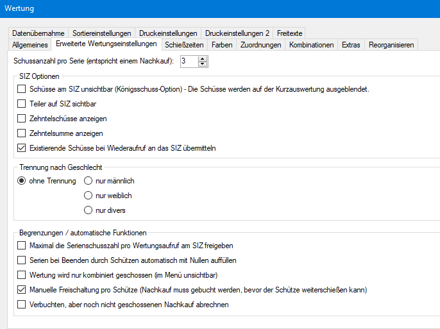Viewport: 440px width, 329px height.
Task: Tick the Zehntelsumme anzeigen checkbox
Action: tap(22, 133)
